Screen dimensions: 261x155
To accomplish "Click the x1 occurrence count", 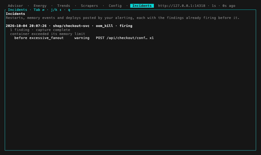I will [151, 38].
